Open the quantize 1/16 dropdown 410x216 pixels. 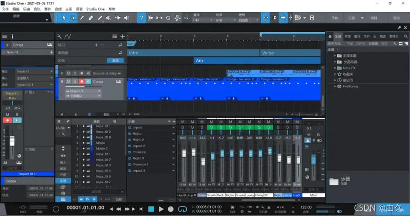point(202,20)
